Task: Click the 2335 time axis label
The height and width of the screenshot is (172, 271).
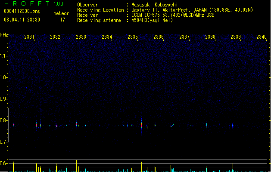Action: click(133, 37)
